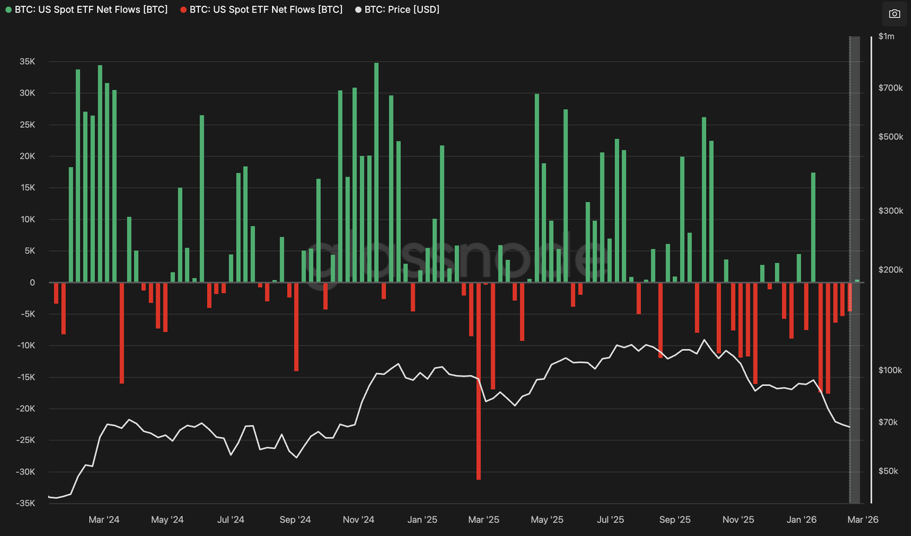Click the white legend dot icon

357,9
